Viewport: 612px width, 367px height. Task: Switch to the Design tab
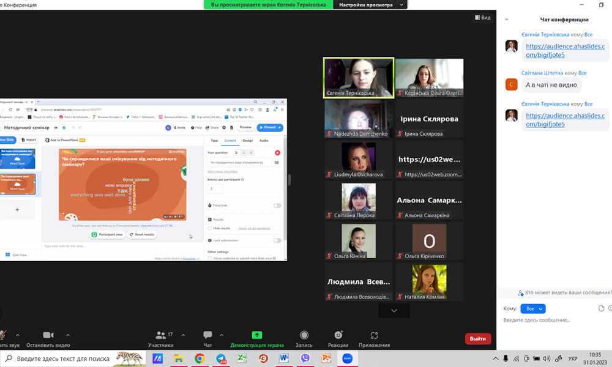click(x=247, y=141)
